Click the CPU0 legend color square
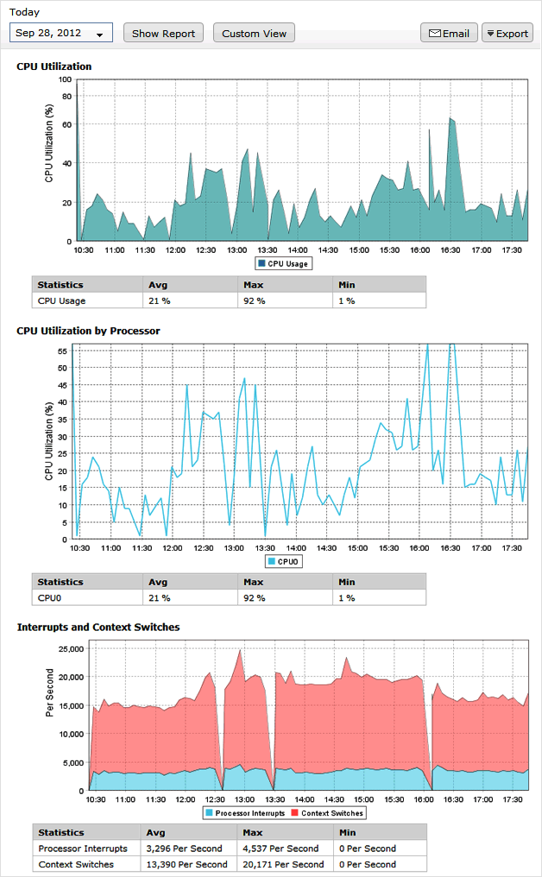Viewport: 542px width, 877px height. pos(272,562)
